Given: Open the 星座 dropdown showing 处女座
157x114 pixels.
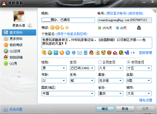Looking at the screenshot, I should click(111, 81).
